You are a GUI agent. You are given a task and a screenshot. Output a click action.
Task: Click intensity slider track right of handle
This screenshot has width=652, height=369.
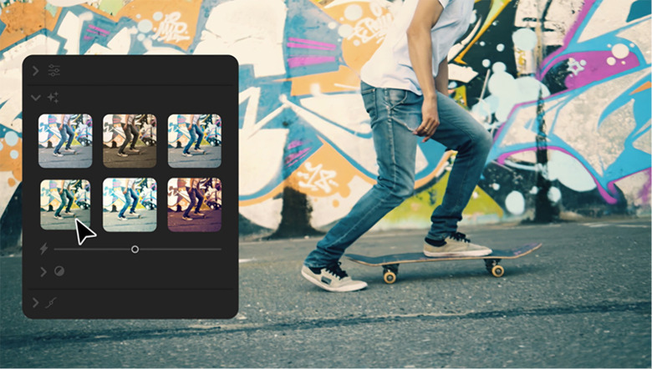[x=180, y=249]
